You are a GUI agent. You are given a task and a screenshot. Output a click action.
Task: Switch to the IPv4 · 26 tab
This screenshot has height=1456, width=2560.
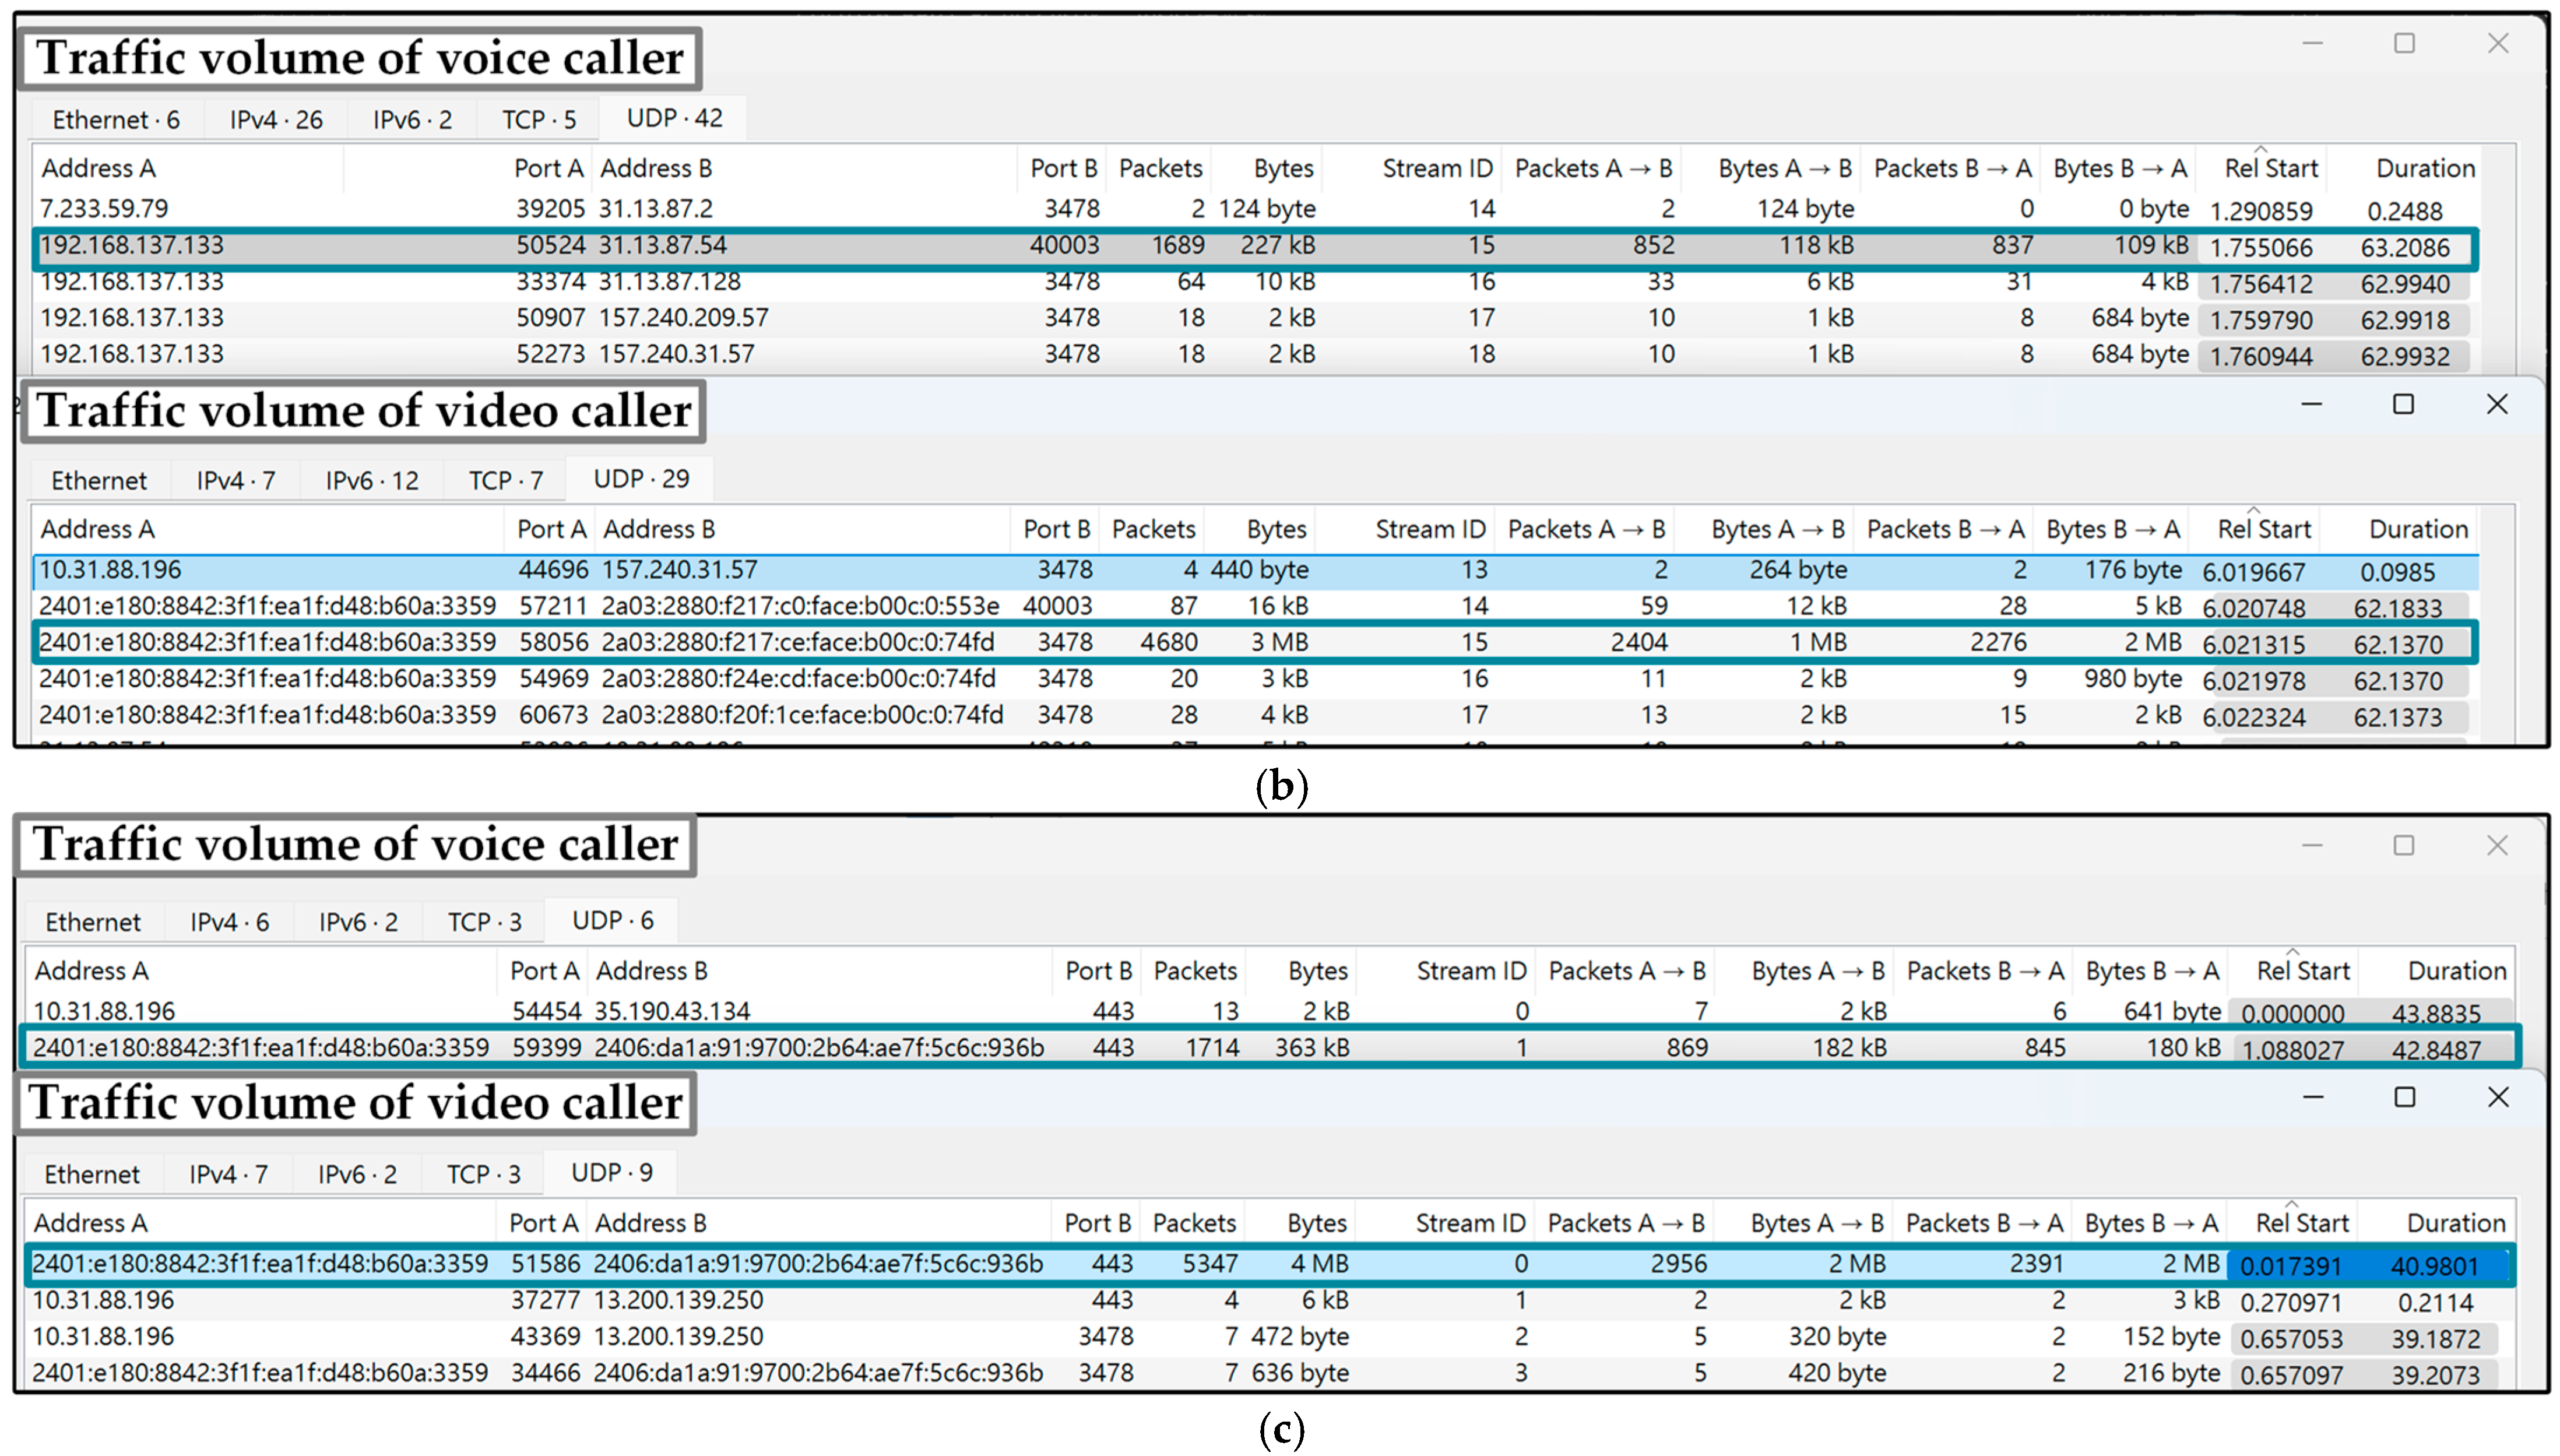pos(276,120)
